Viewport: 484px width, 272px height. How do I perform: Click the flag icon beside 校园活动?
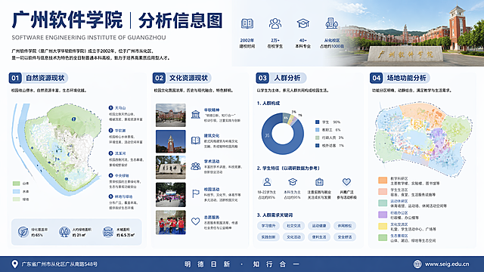click(x=195, y=193)
